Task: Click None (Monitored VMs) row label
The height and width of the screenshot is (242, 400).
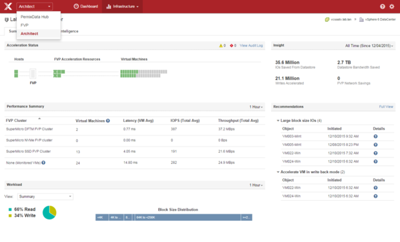Action: click(x=23, y=163)
